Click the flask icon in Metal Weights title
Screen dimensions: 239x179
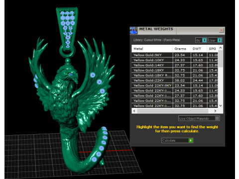click(133, 30)
